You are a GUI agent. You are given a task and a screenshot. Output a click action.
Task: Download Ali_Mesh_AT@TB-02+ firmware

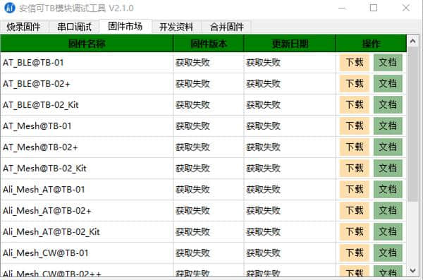[354, 211]
